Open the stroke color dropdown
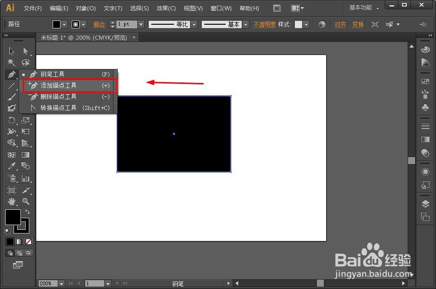Screen dimensions: 436x289 point(83,25)
